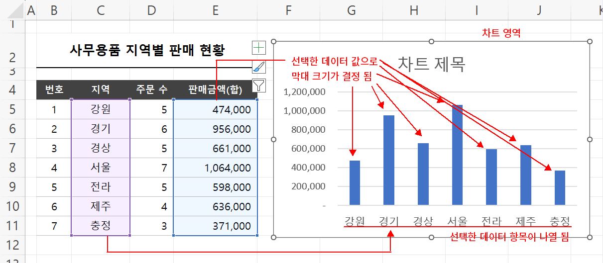
Task: Select the cell with value 474,000
Action: pyautogui.click(x=215, y=109)
